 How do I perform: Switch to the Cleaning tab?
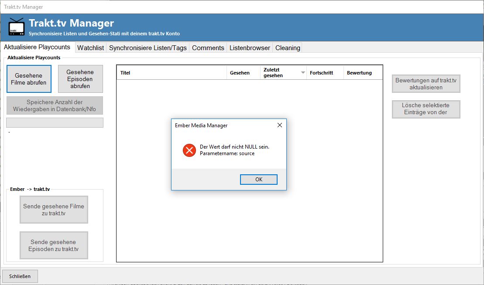pyautogui.click(x=288, y=48)
